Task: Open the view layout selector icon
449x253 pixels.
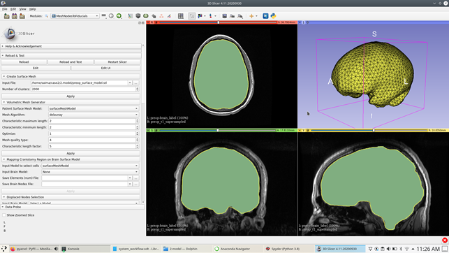Action: (x=181, y=16)
